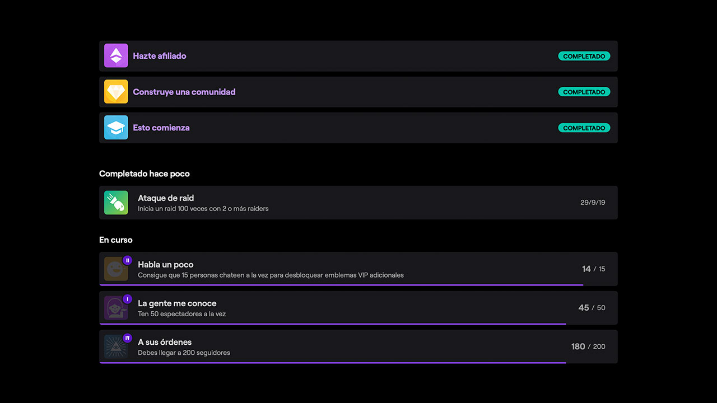Click level I badge on La gente me conoce
The width and height of the screenshot is (717, 403).
pyautogui.click(x=127, y=299)
